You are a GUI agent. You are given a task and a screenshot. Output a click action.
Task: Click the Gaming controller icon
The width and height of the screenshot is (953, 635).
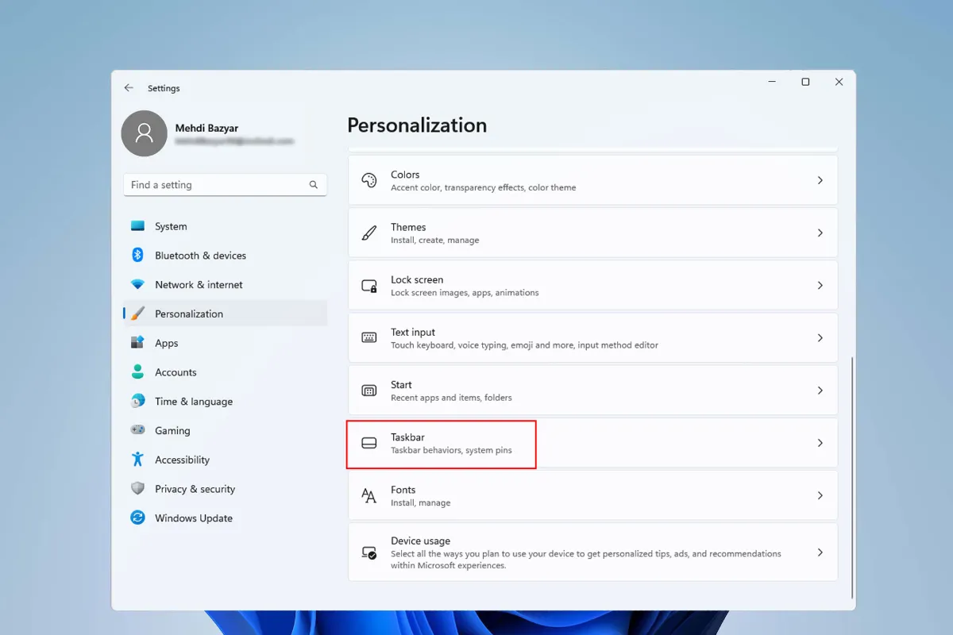pyautogui.click(x=137, y=430)
